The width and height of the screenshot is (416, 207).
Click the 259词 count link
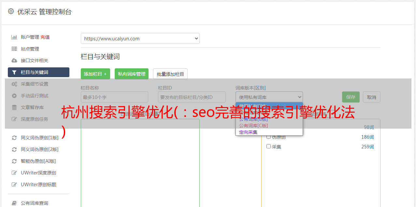pos(367,147)
